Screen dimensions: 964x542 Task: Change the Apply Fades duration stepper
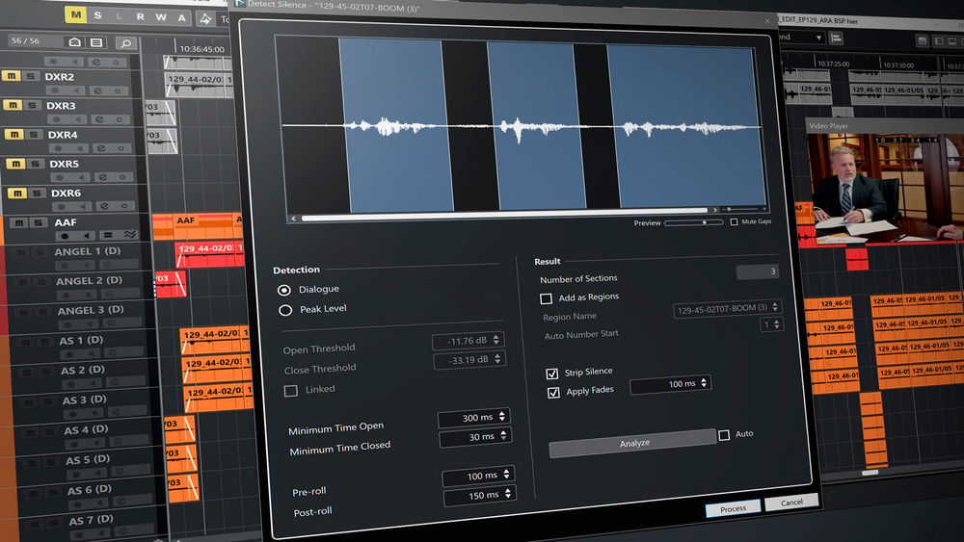click(705, 383)
